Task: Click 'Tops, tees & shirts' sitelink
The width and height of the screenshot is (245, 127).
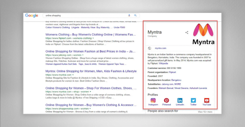Action: pyautogui.click(x=87, y=64)
